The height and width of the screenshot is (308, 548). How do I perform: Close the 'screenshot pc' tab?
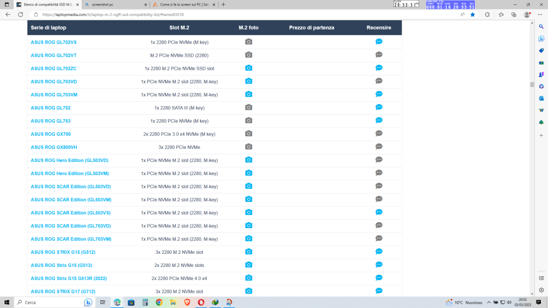click(145, 4)
